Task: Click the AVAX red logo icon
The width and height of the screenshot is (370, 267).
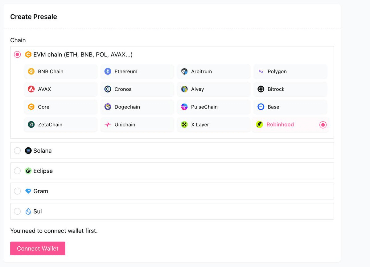Action: (31, 89)
